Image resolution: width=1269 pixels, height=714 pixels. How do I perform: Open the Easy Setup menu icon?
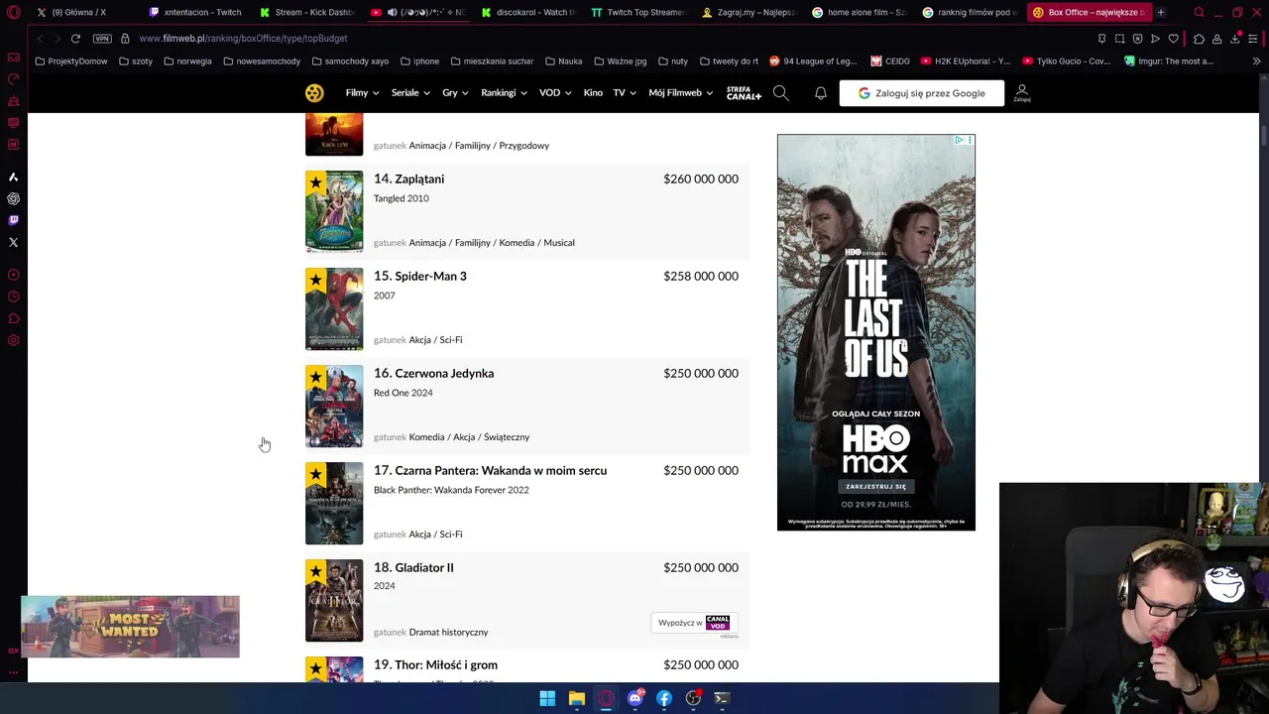click(1253, 38)
